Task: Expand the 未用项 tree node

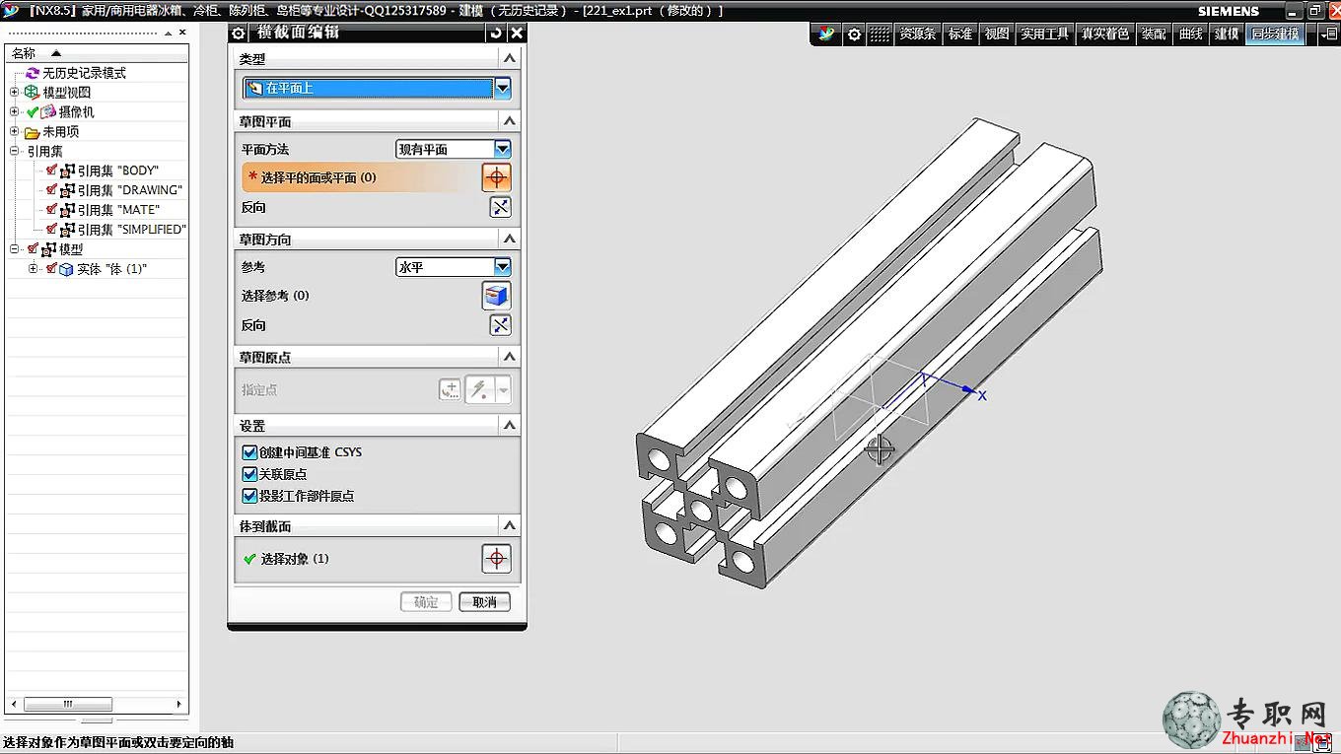Action: pos(15,131)
